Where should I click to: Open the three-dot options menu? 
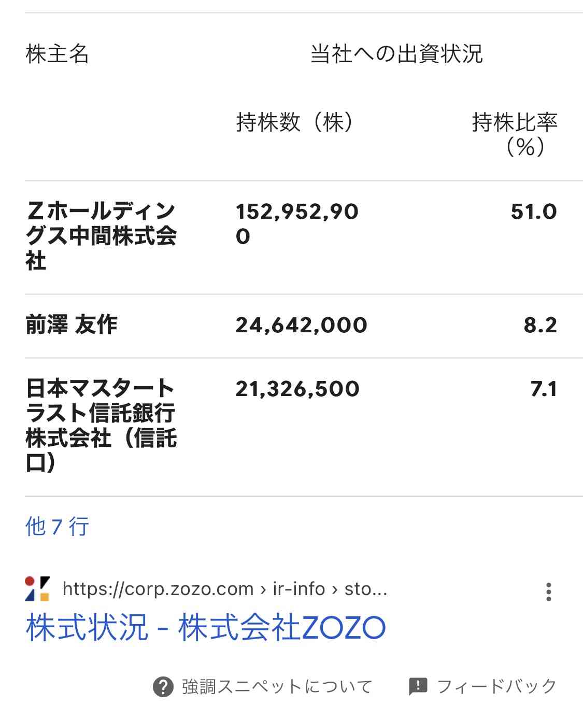tap(548, 592)
